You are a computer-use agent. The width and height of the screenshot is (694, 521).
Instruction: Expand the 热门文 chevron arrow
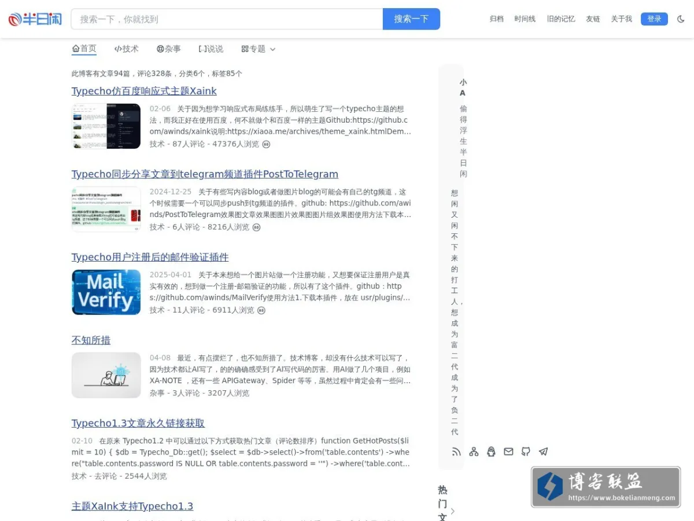tap(453, 511)
